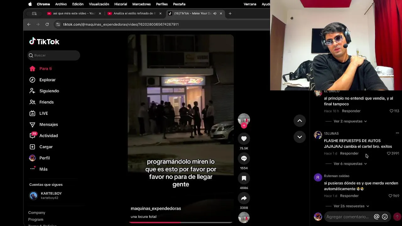Follow creator with red plus badge
The image size is (402, 226).
pos(244,126)
